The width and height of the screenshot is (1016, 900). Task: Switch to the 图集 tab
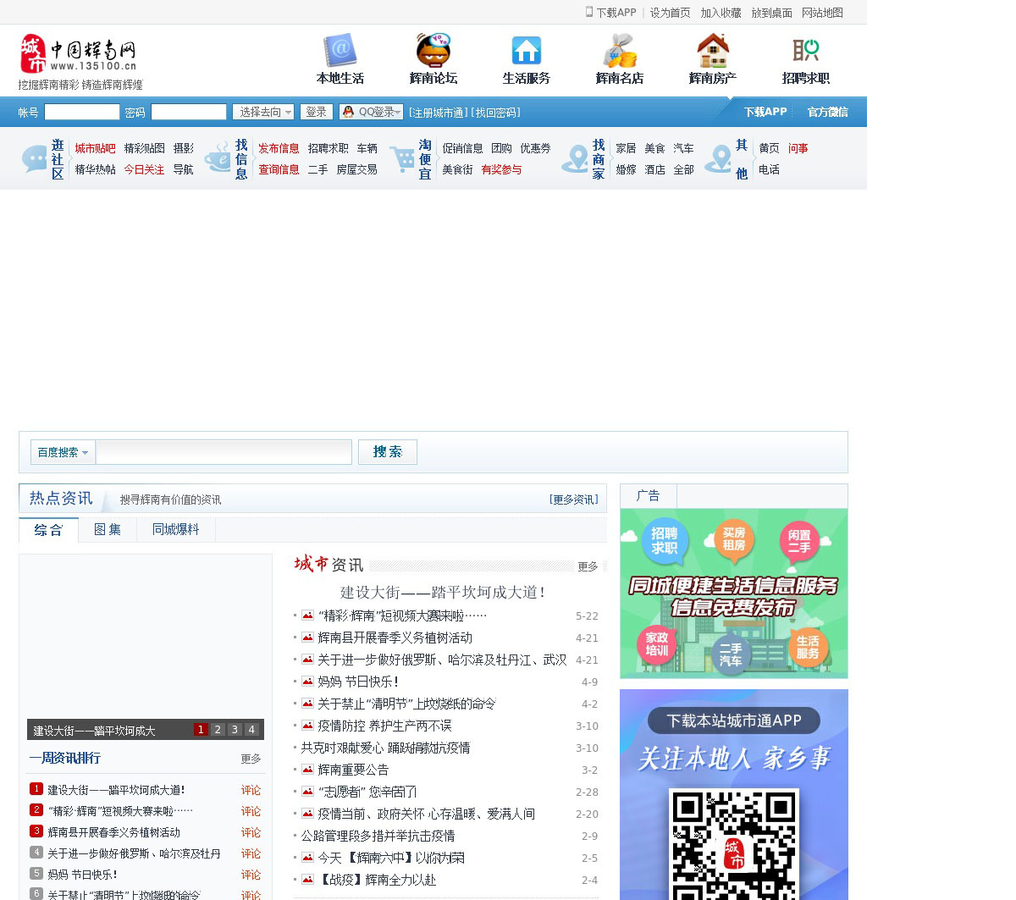(108, 530)
